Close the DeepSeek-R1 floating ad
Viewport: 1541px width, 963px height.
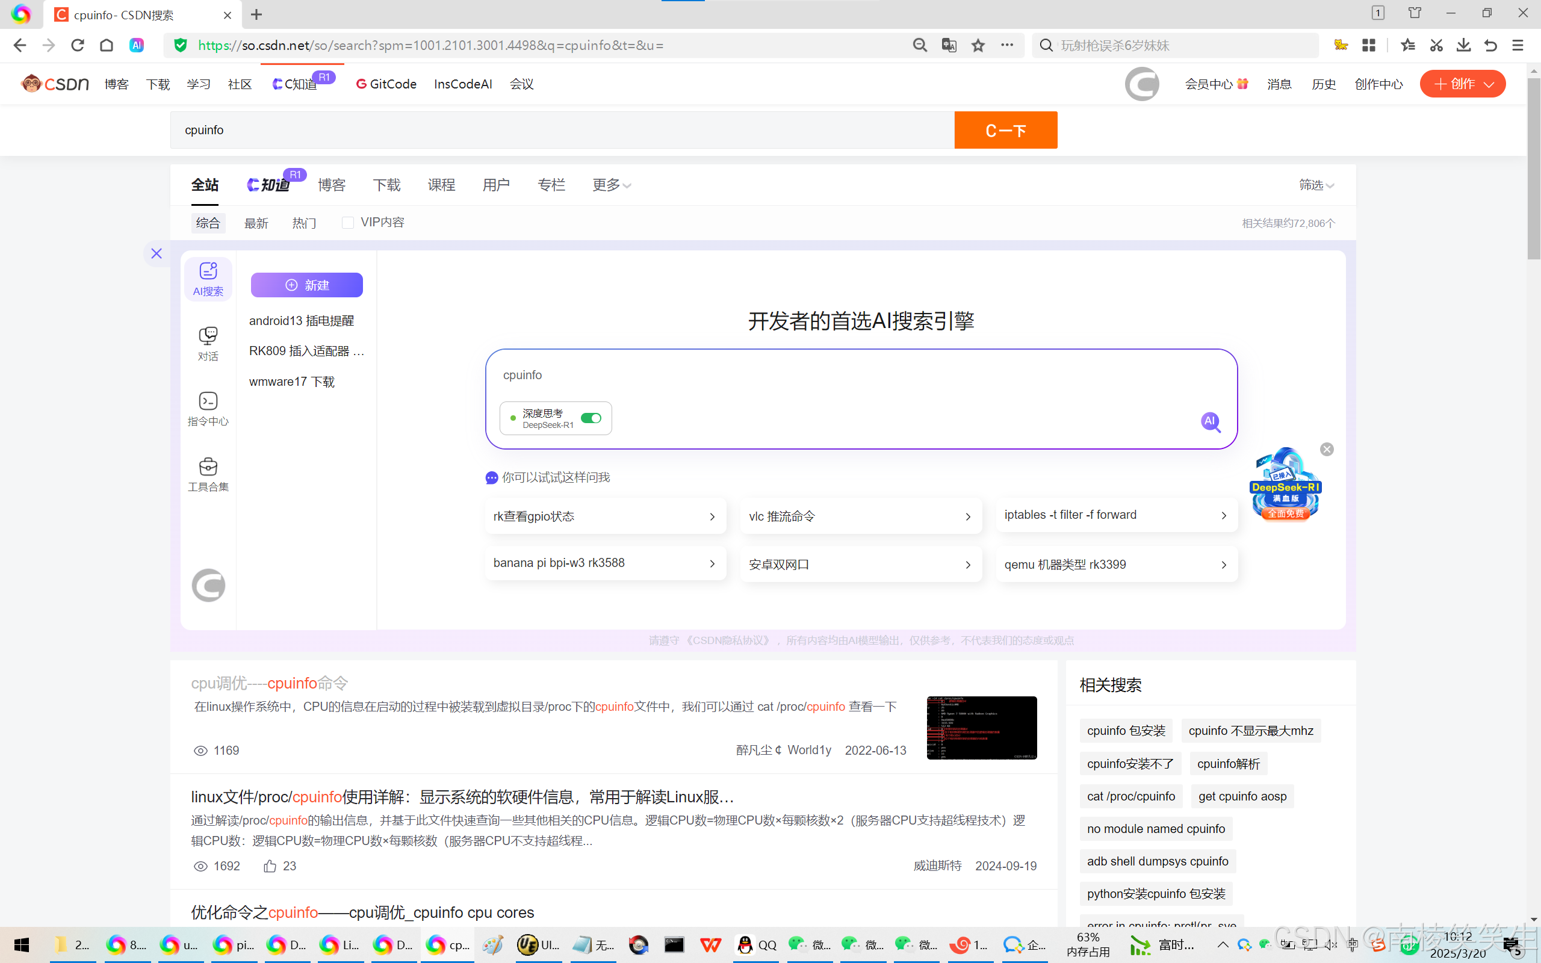coord(1327,450)
